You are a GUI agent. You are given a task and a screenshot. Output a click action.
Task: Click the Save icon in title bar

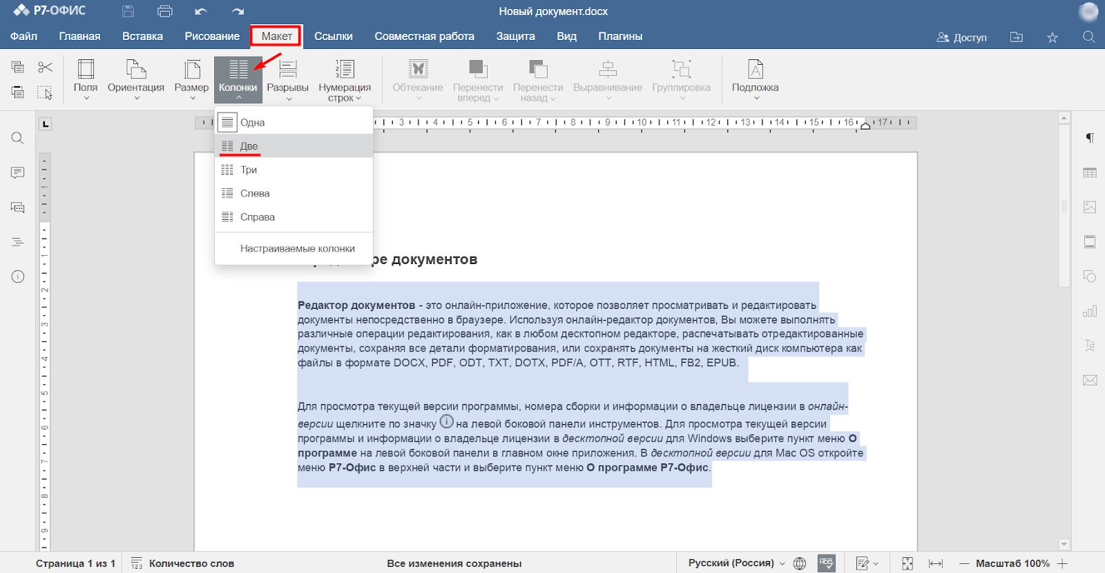128,11
